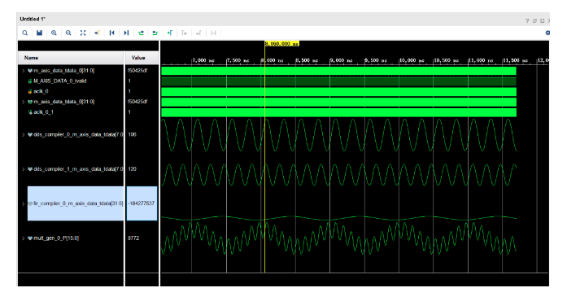
Task: Zoom out of the waveform
Action: coord(68,33)
